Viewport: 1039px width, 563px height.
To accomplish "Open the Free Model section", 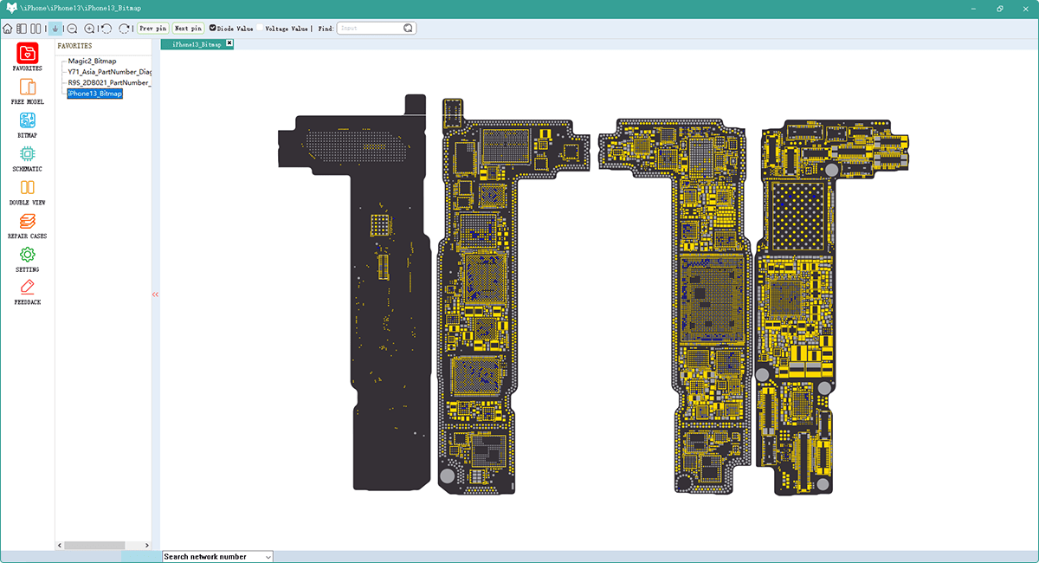I will [x=27, y=87].
